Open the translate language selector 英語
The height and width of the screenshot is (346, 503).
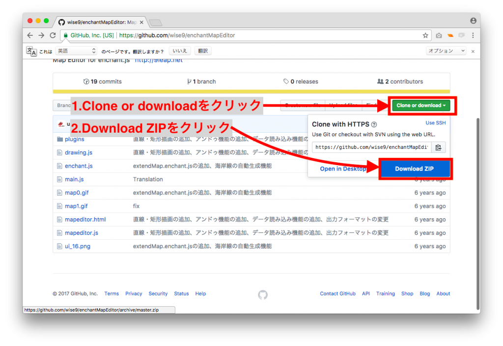pyautogui.click(x=76, y=51)
